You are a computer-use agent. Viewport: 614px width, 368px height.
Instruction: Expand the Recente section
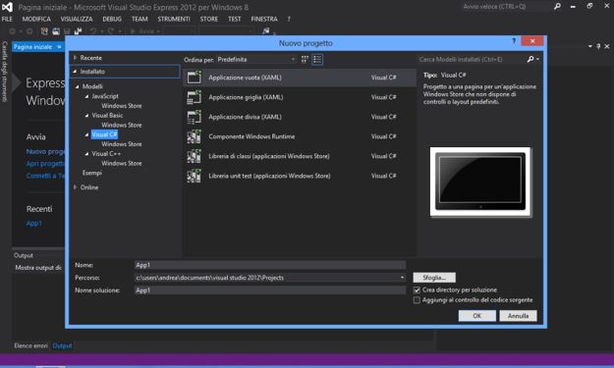75,58
